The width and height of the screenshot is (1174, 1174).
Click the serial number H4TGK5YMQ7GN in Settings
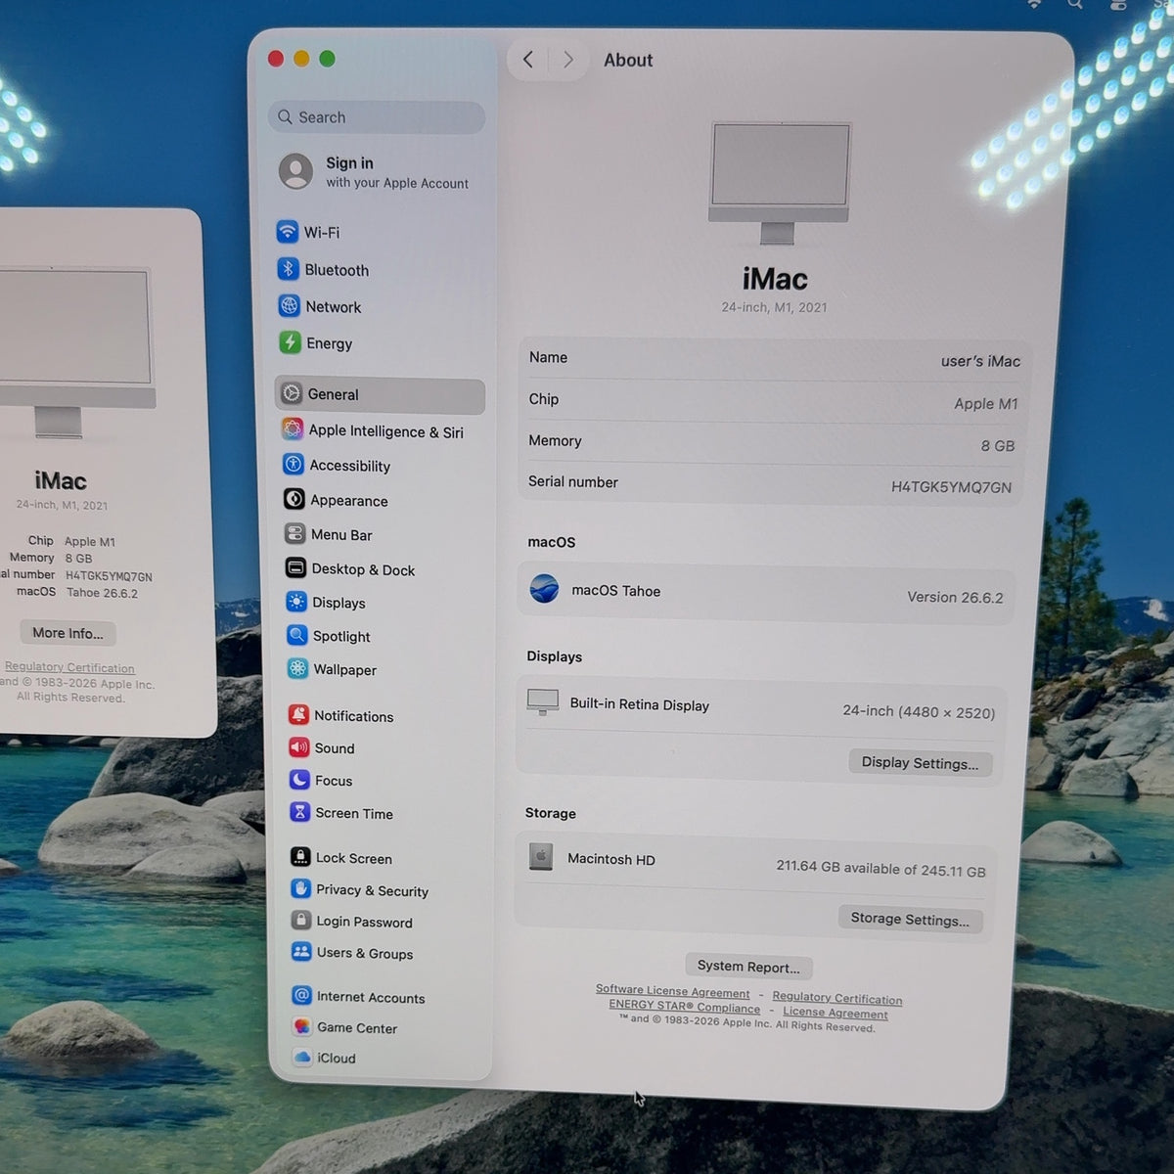click(951, 487)
